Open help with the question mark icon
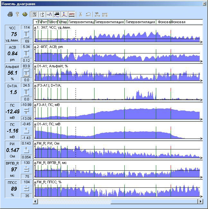 click(17, 14)
